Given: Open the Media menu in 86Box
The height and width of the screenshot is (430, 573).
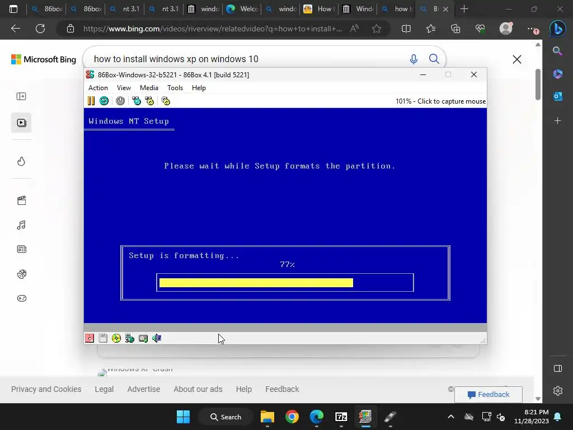Looking at the screenshot, I should [149, 88].
